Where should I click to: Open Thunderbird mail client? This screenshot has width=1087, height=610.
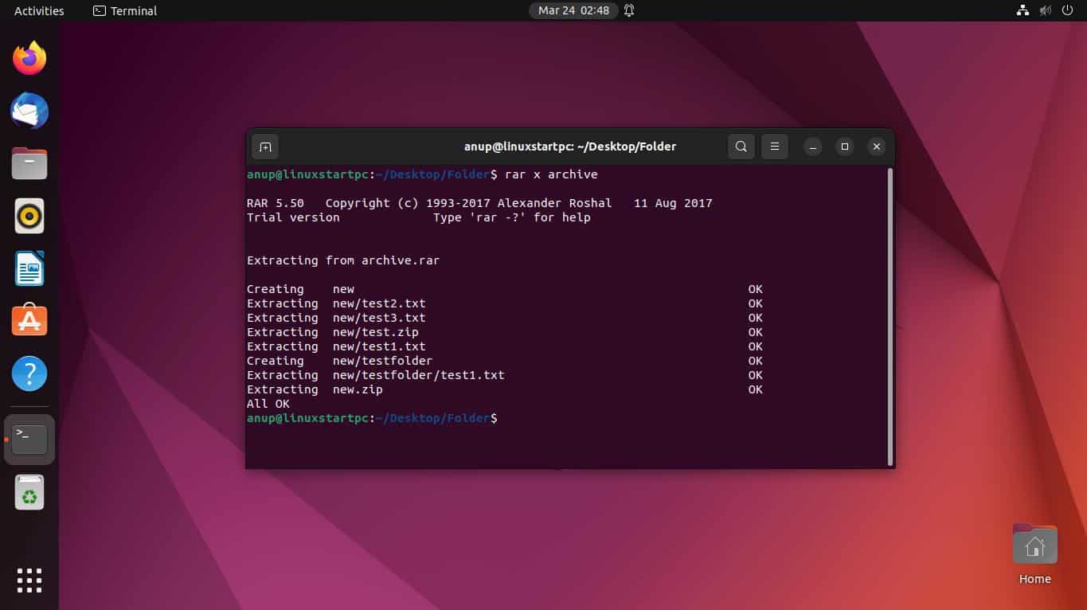coord(29,111)
